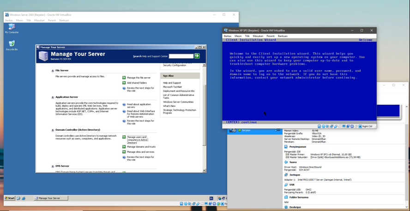Image resolution: width=410 pixels, height=211 pixels.
Task: Launch Internet Explorer from Server 2003 quick launch
Action: 23,198
